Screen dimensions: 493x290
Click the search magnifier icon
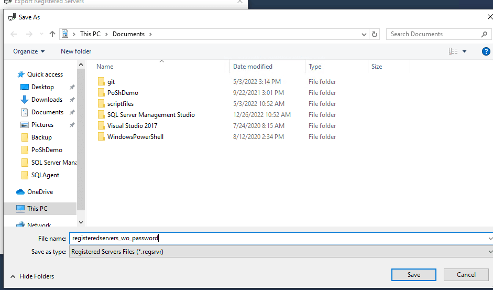point(484,34)
